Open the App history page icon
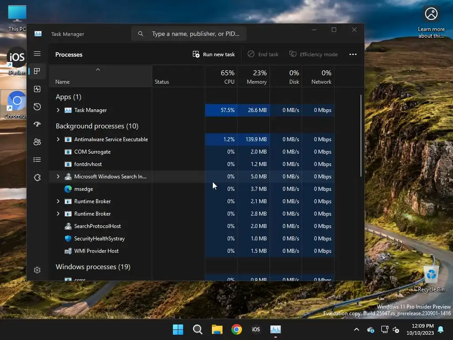This screenshot has height=340, width=453. pos(37,107)
